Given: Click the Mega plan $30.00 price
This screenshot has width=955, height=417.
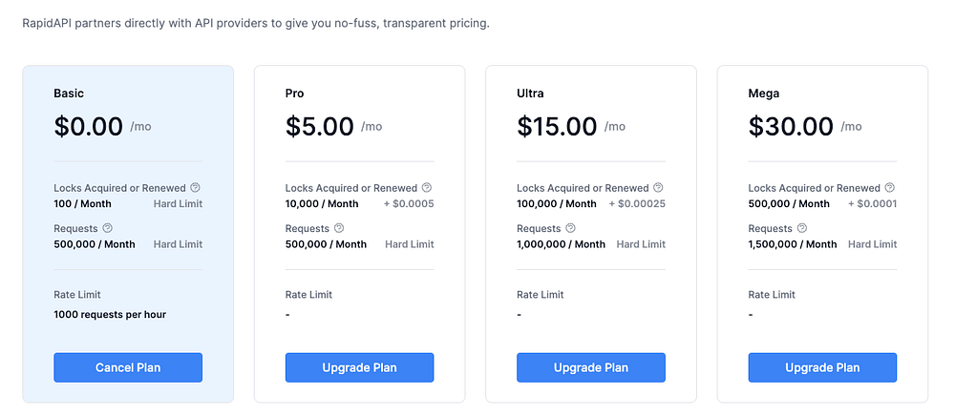Looking at the screenshot, I should point(791,126).
